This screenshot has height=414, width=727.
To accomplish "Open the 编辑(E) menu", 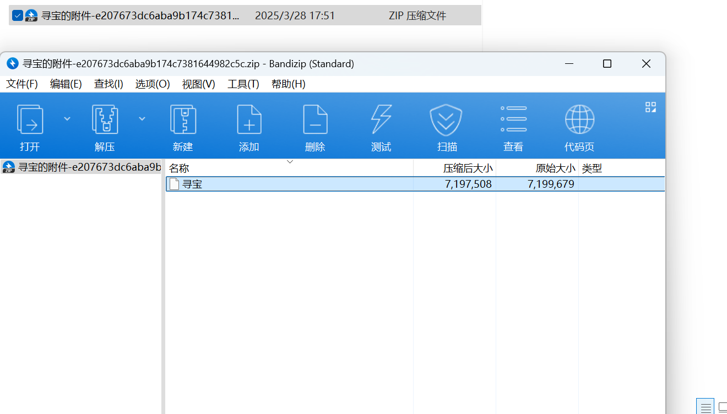I will point(66,84).
